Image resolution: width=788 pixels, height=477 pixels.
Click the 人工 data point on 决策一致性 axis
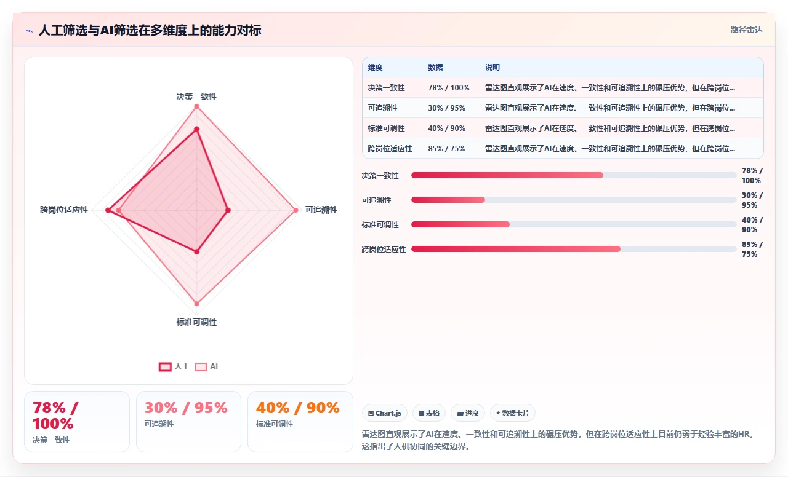[x=197, y=129]
